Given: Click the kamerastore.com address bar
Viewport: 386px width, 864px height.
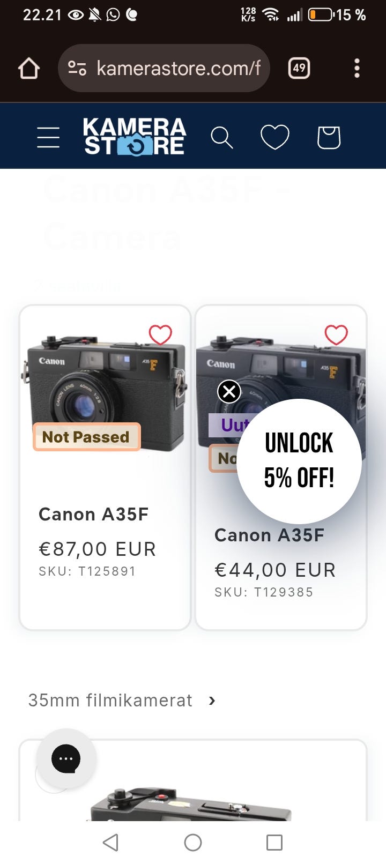Looking at the screenshot, I should (178, 68).
